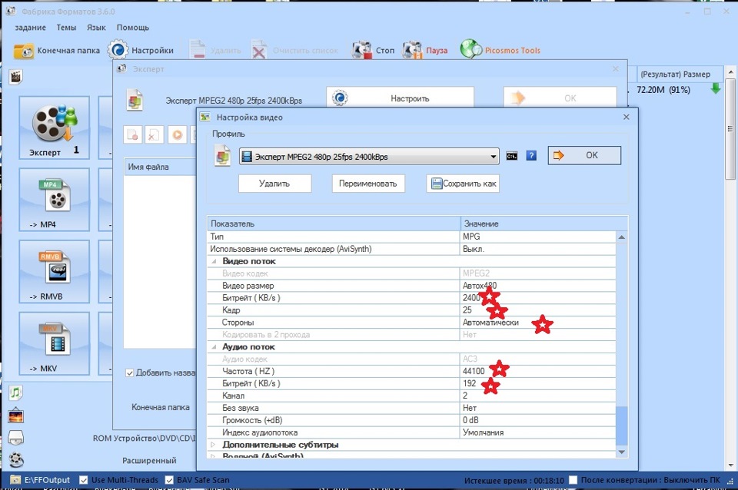Click OK button in the Эксперт window
Screen dimensions: 738x490
pyautogui.click(x=560, y=98)
